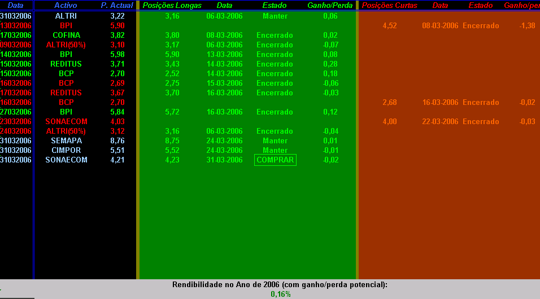This screenshot has width=540, height=299.
Task: Click the REDITUS cell priced 3,71
Action: [x=66, y=64]
